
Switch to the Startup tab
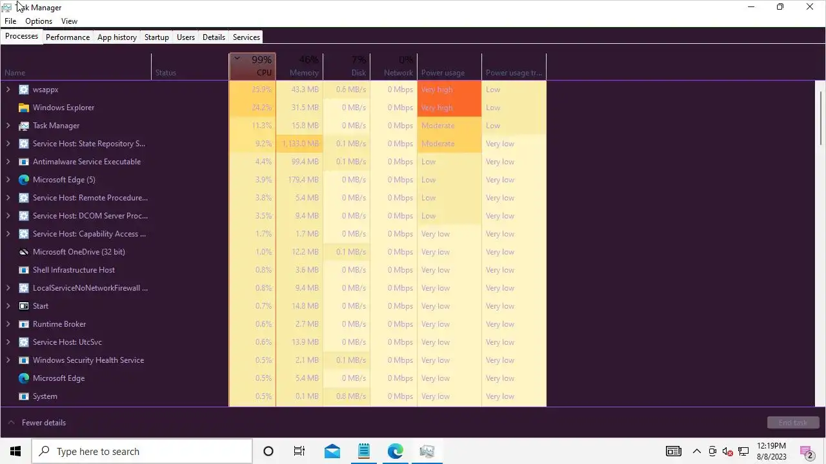click(x=157, y=37)
